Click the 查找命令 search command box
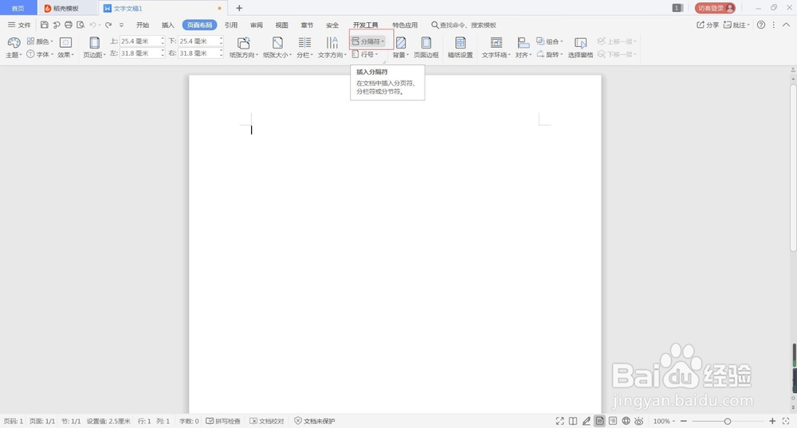Image resolution: width=797 pixels, height=428 pixels. [464, 25]
